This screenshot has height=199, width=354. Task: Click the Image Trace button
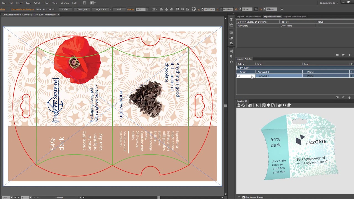pos(100,9)
